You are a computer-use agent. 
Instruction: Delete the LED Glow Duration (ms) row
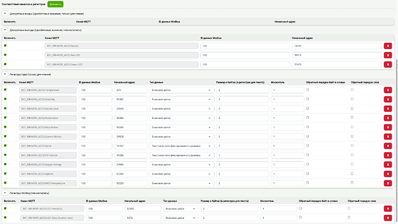pos(388,218)
